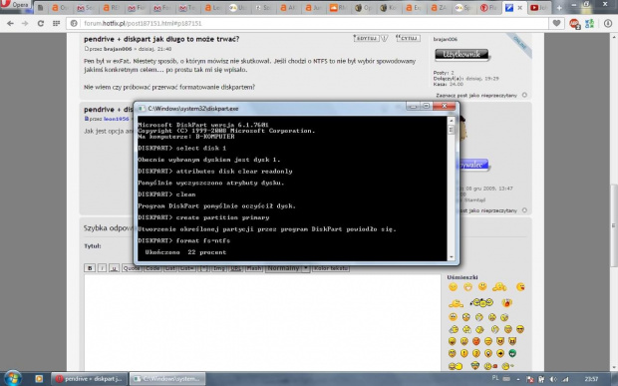618x386 pixels.
Task: Open the Opera menu button
Action: 15,5
